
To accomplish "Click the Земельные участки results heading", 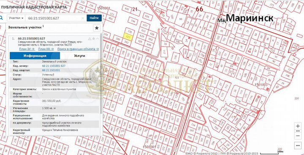I will pyautogui.click(x=25, y=27).
